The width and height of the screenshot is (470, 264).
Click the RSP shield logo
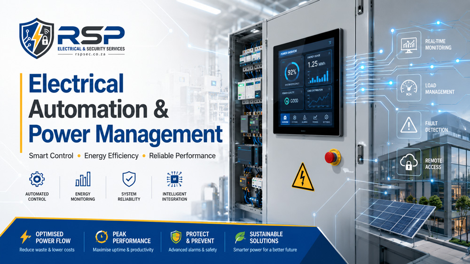[x=37, y=38]
